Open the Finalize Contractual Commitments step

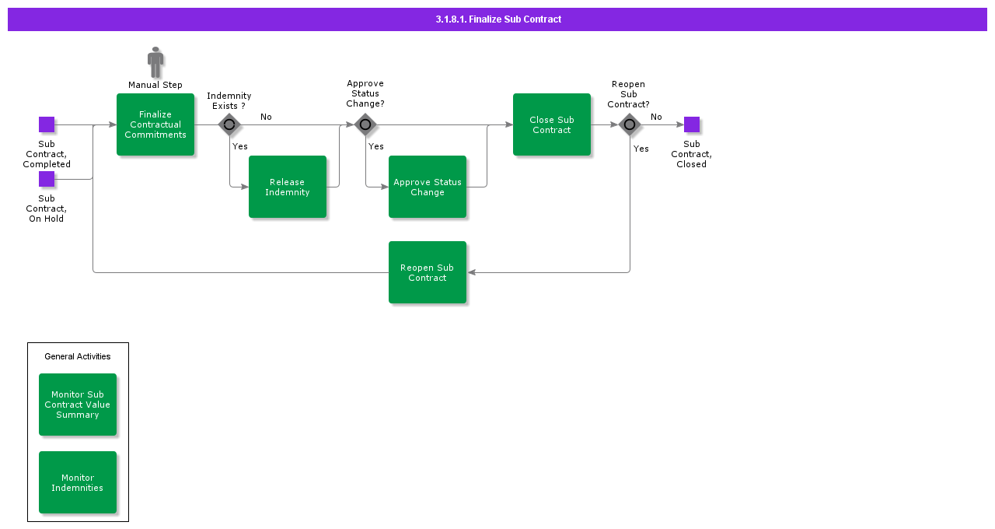tap(155, 124)
